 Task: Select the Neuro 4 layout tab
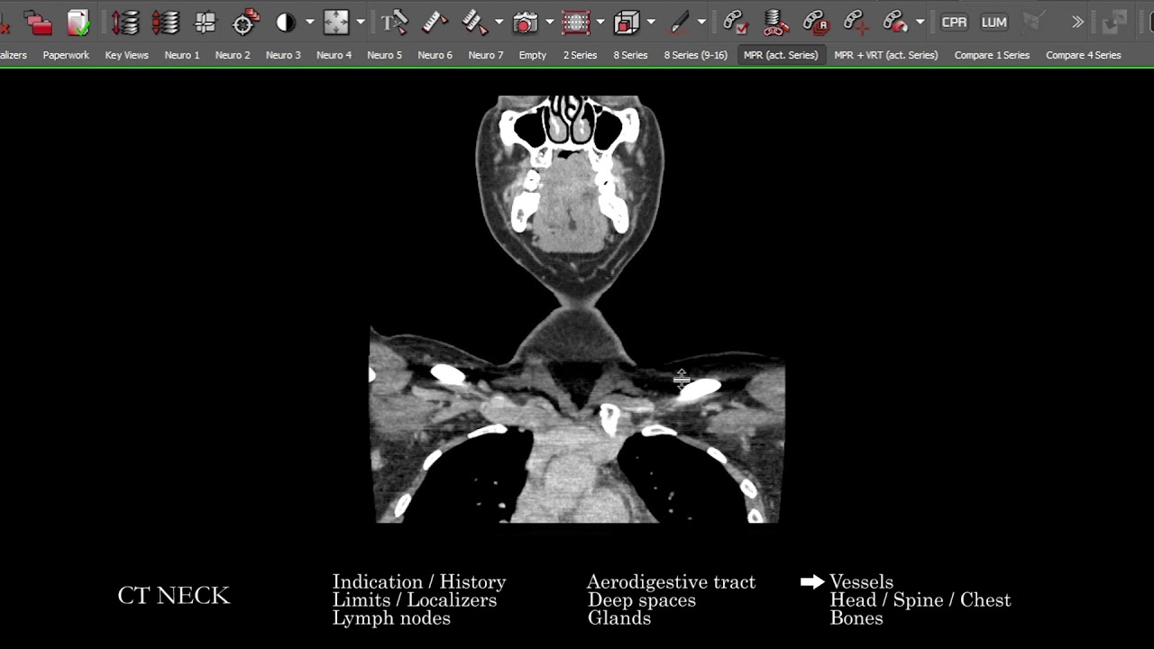(x=334, y=55)
